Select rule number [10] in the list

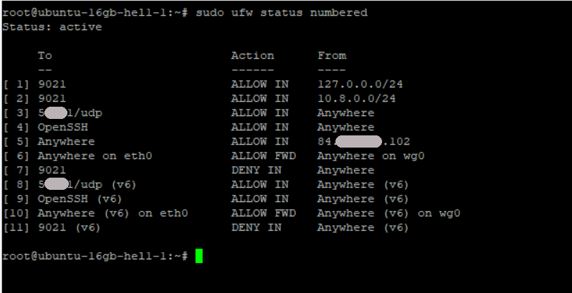click(x=16, y=213)
